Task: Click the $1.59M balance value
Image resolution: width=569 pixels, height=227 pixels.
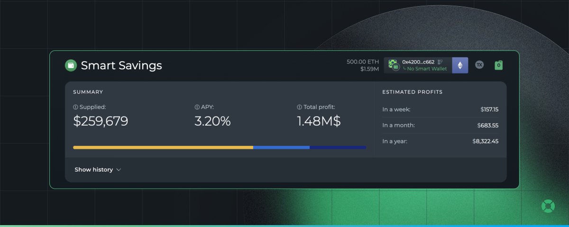Action: click(x=369, y=70)
